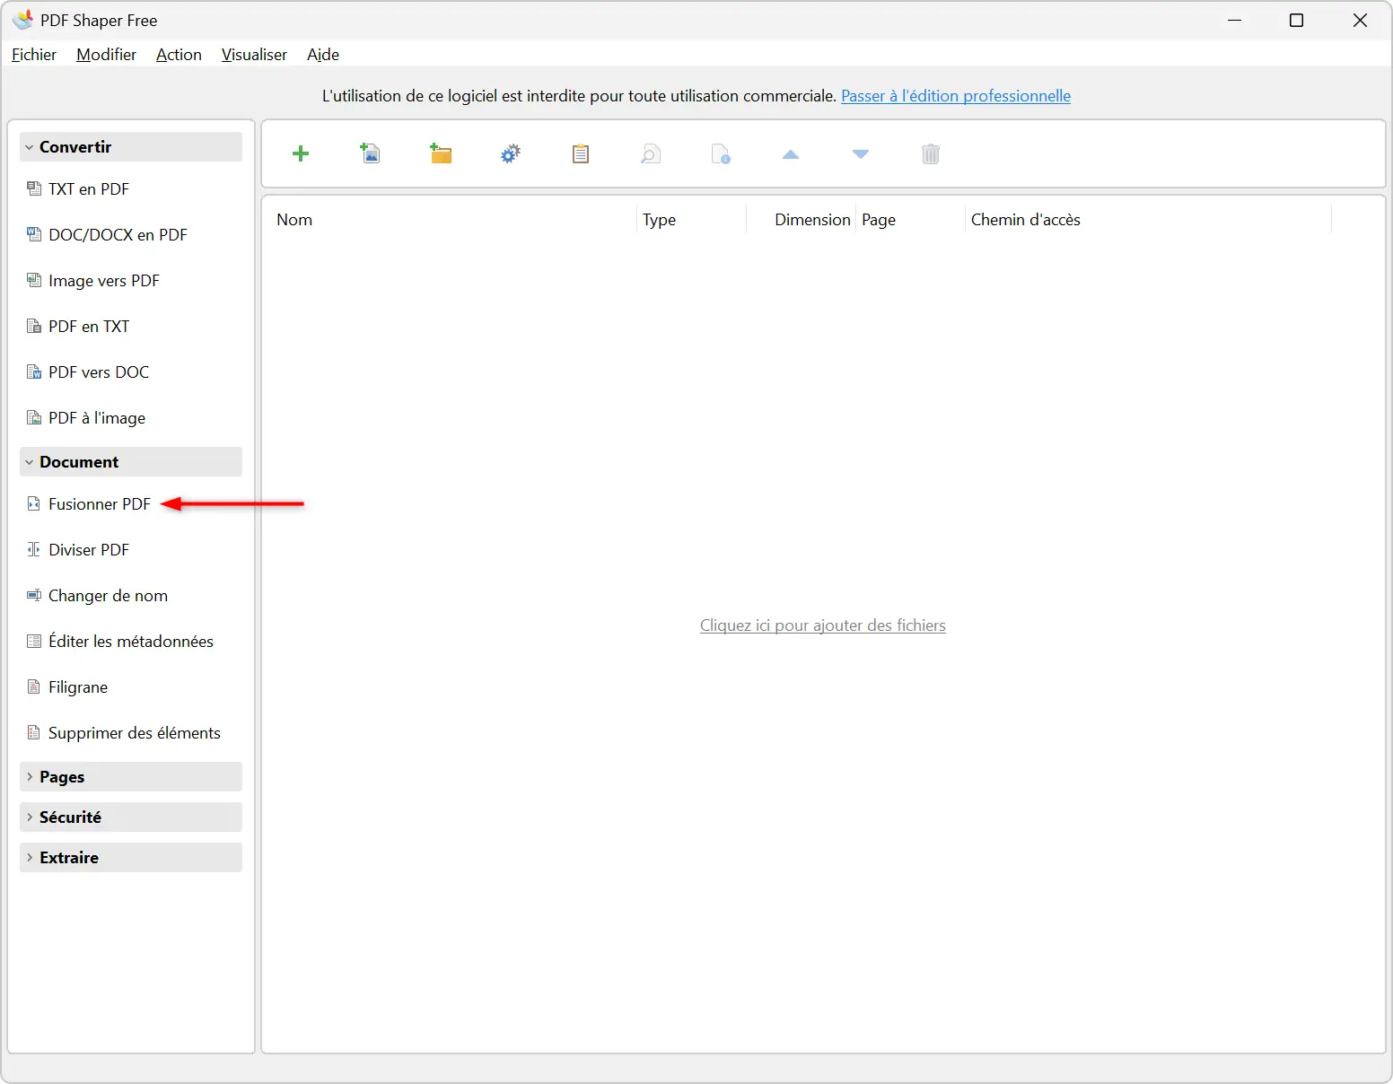Image resolution: width=1393 pixels, height=1084 pixels.
Task: Click the Changer de nom item icon
Action: pyautogui.click(x=34, y=595)
